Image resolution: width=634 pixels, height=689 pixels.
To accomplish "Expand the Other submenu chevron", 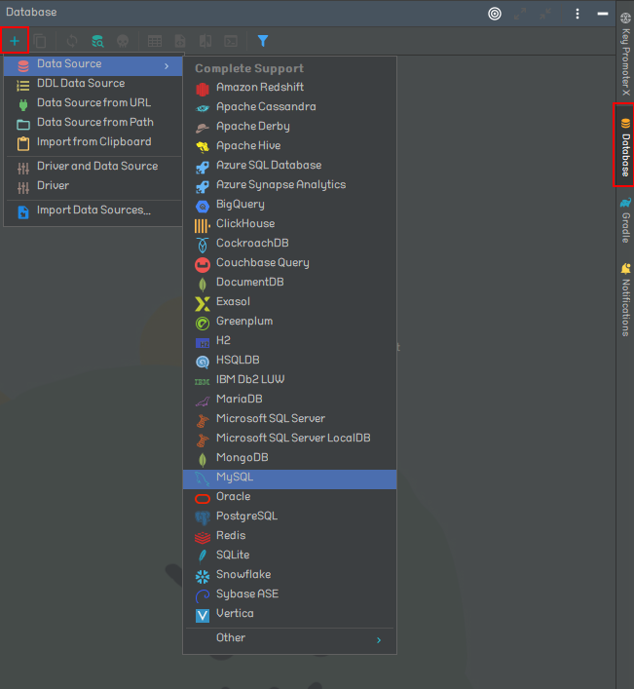I will coord(379,640).
